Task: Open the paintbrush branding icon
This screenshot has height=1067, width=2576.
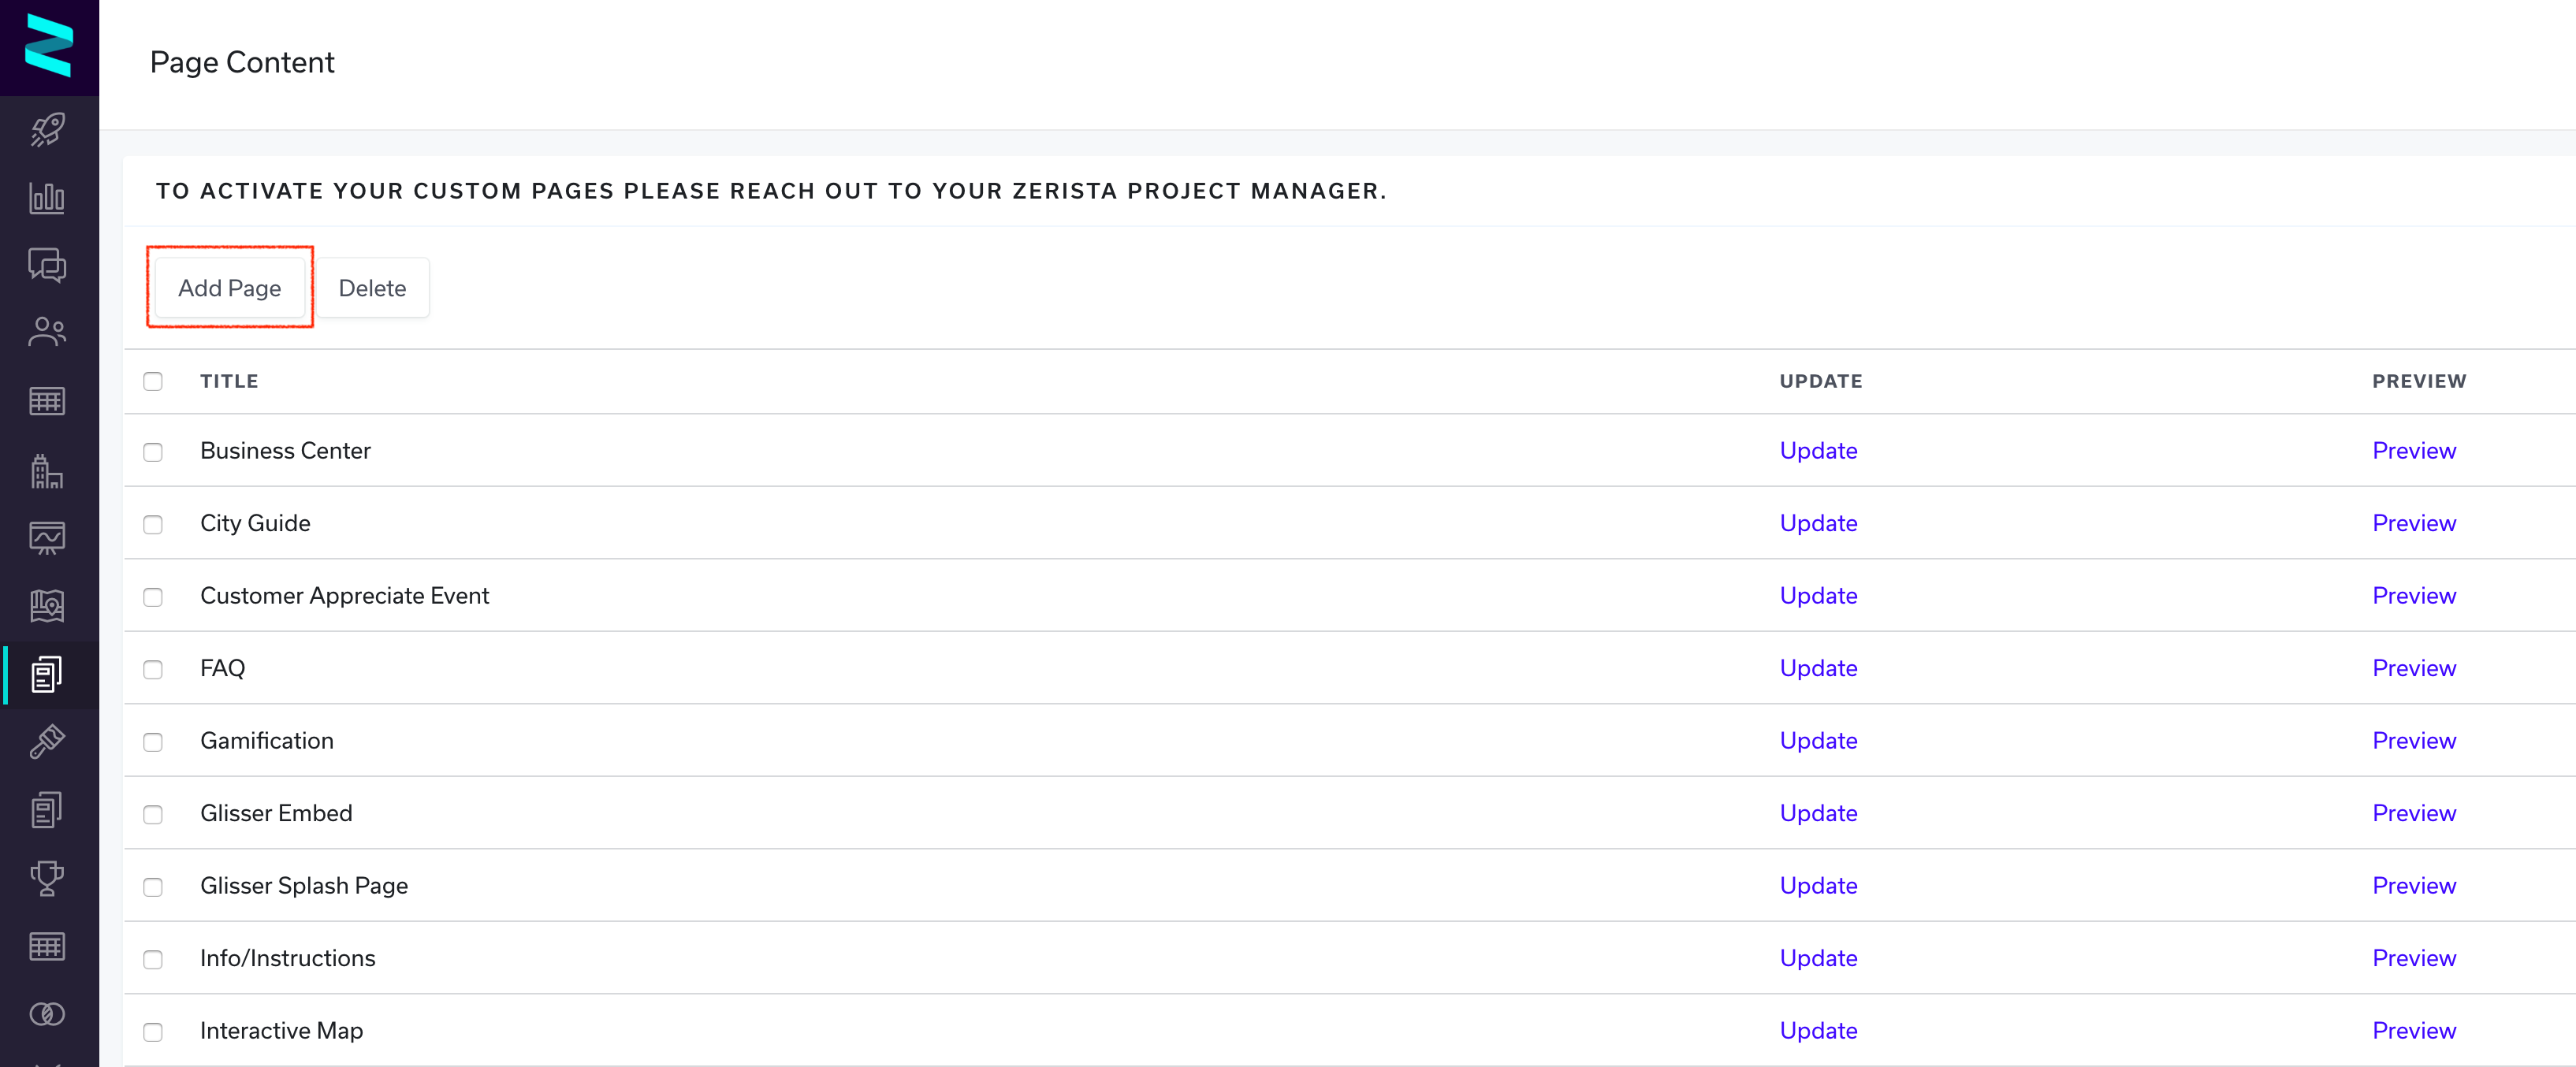Action: 47,742
